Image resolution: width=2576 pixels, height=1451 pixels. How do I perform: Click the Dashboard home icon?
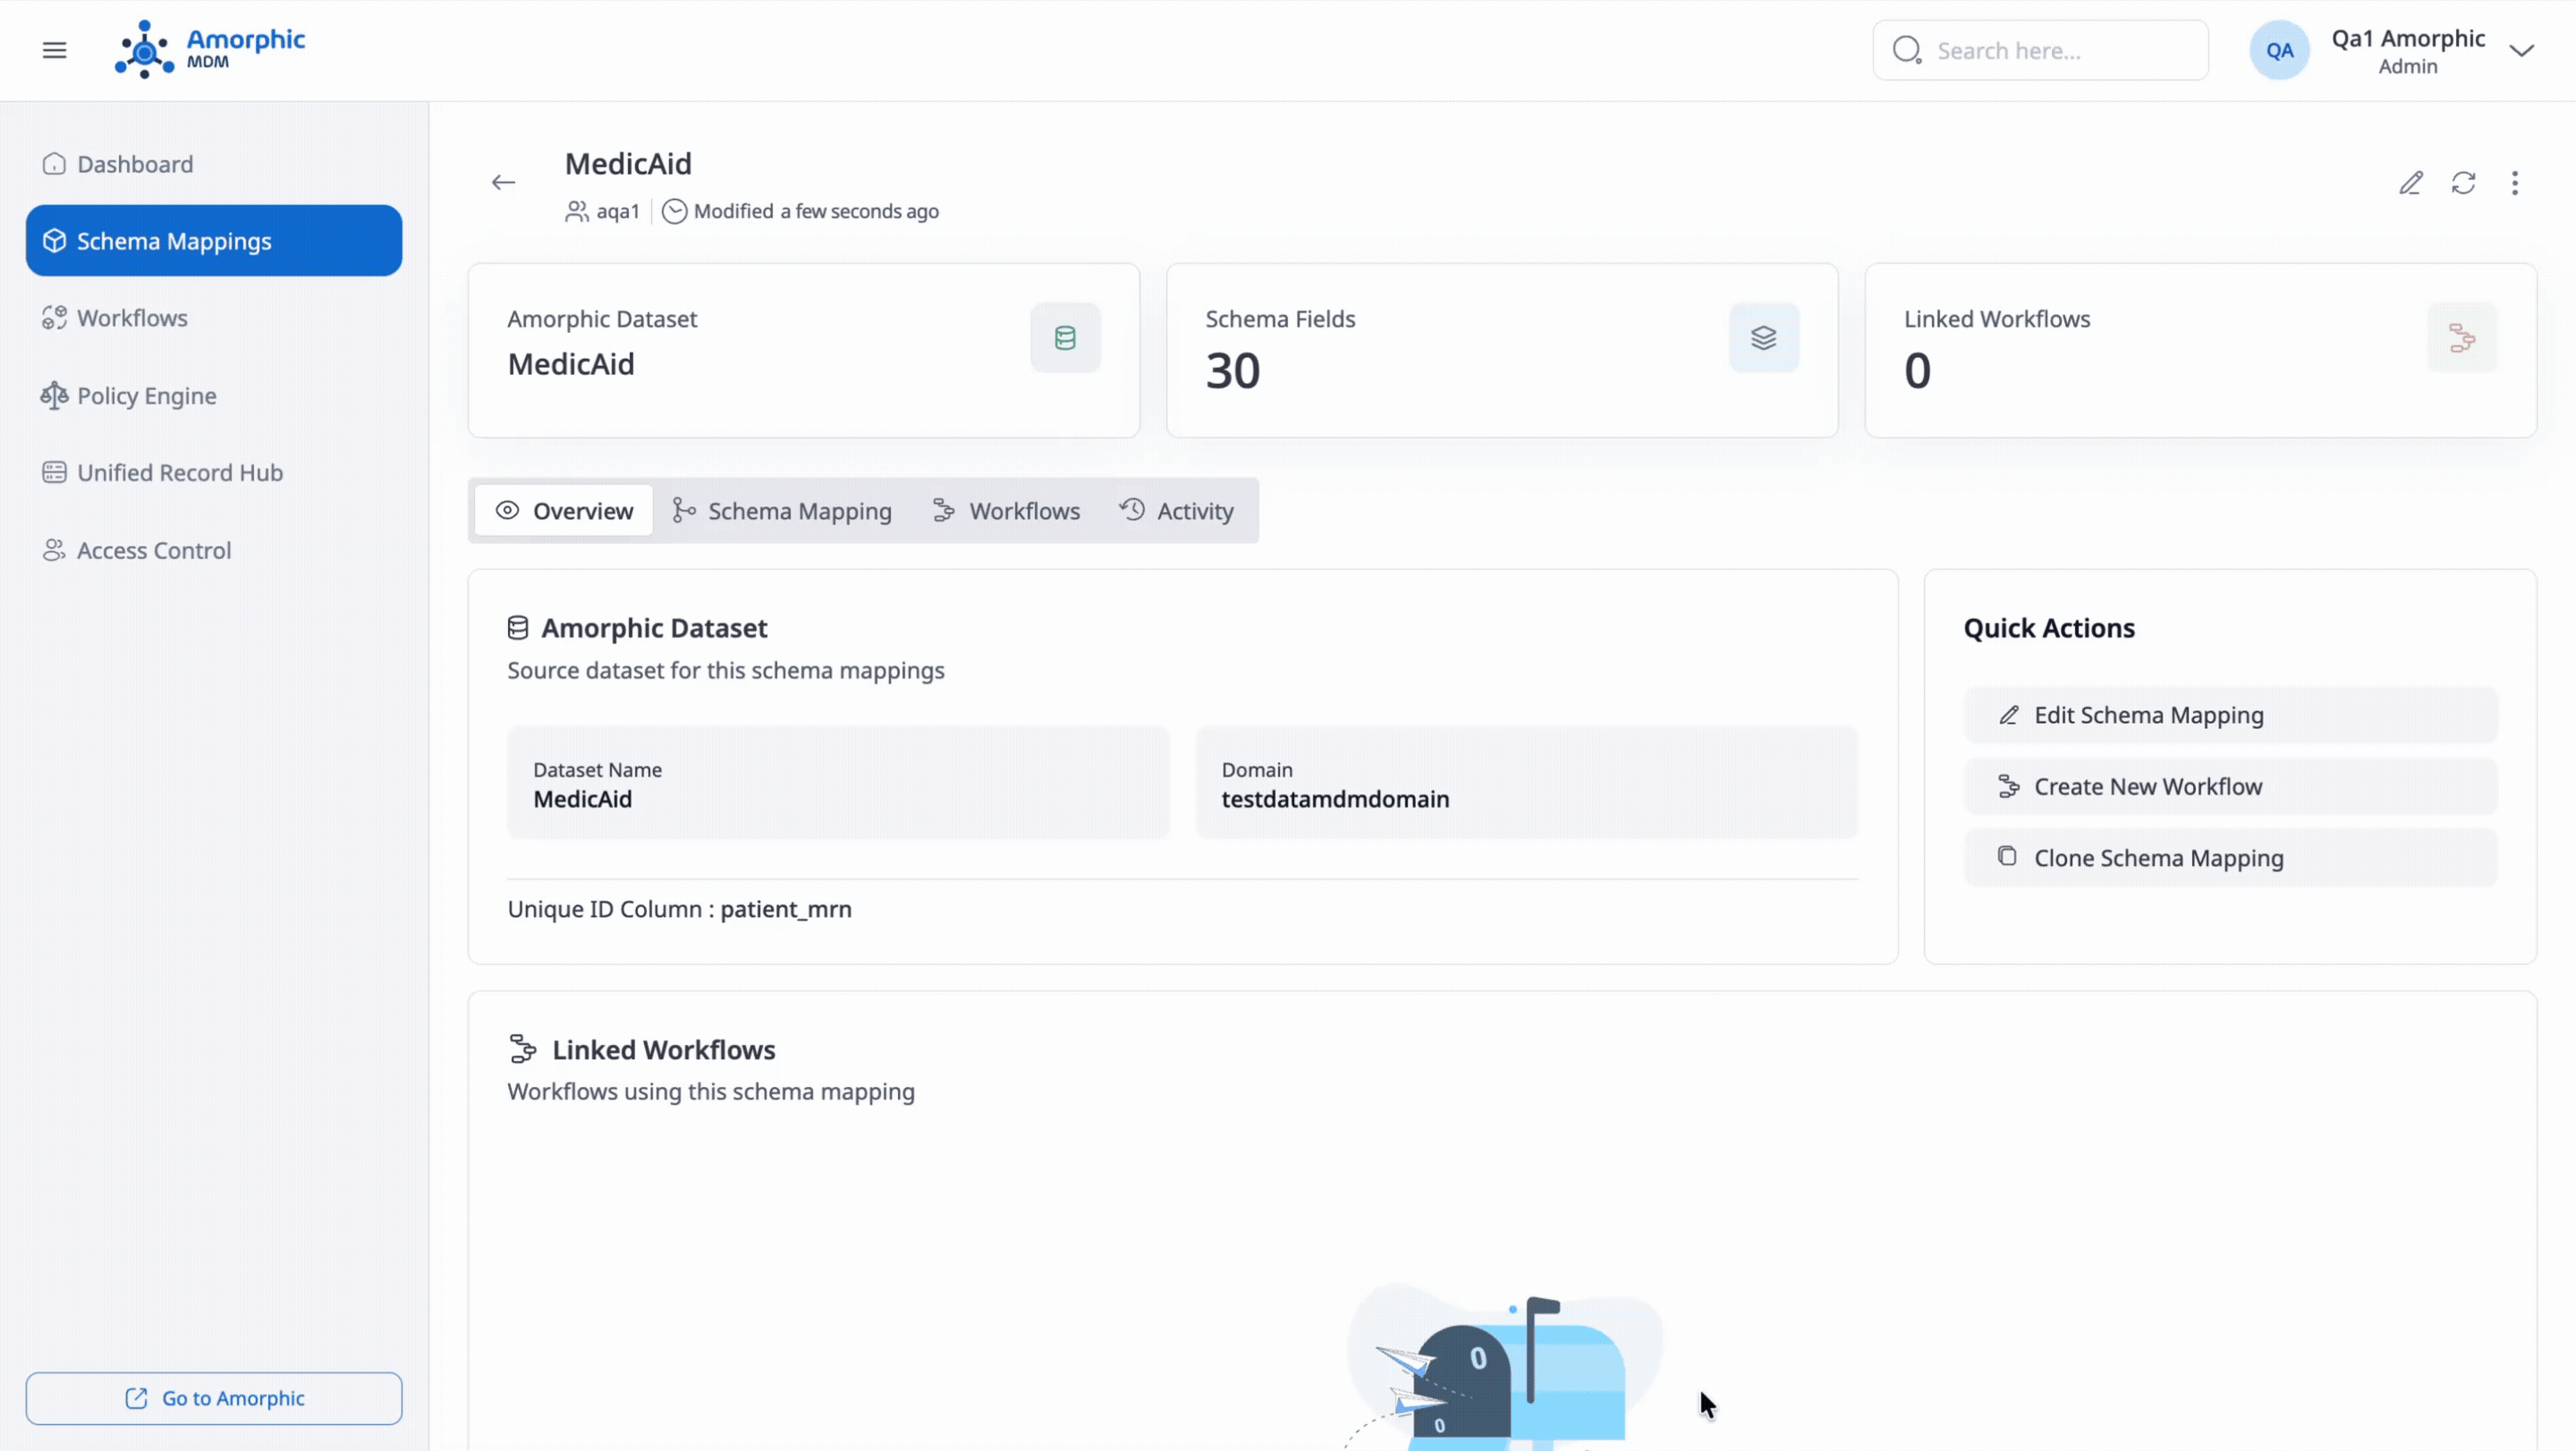(x=54, y=164)
